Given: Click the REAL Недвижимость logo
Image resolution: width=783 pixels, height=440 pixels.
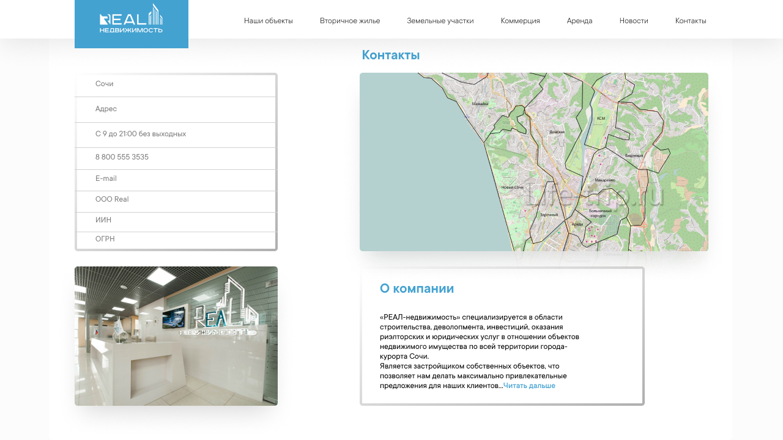Looking at the screenshot, I should tap(132, 24).
